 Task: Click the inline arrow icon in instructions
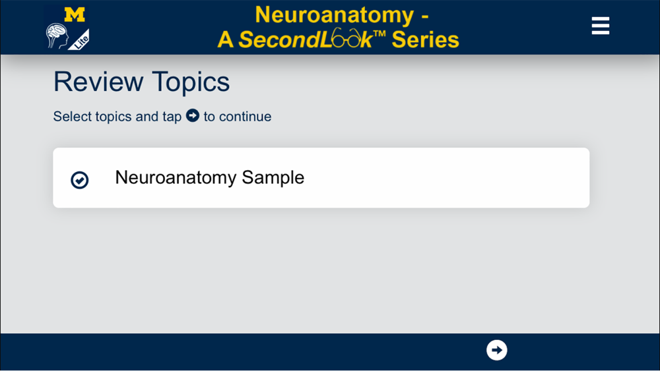192,115
